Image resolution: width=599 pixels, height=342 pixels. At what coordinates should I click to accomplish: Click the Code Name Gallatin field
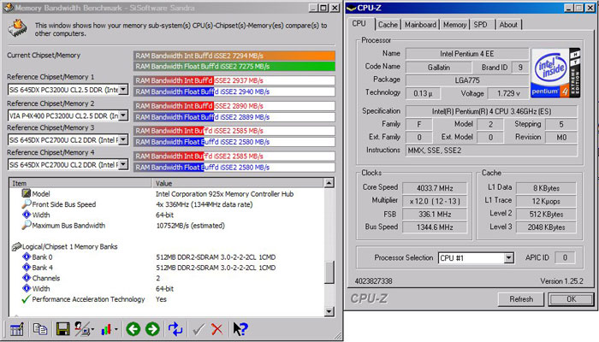(x=438, y=68)
